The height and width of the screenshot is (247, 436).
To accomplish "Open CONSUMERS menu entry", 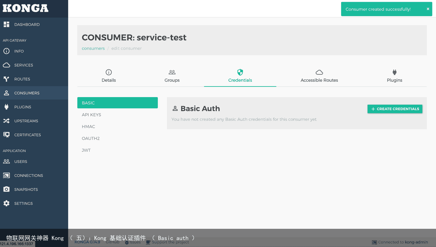I will [x=34, y=93].
